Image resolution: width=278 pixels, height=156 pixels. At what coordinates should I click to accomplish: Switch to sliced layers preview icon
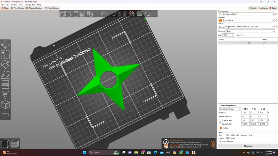15,144
